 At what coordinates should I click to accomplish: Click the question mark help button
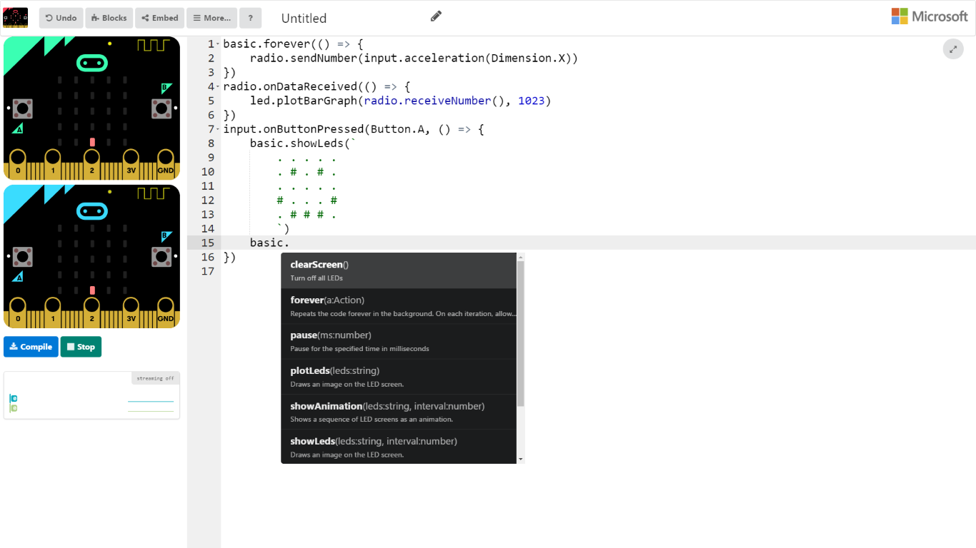tap(250, 18)
